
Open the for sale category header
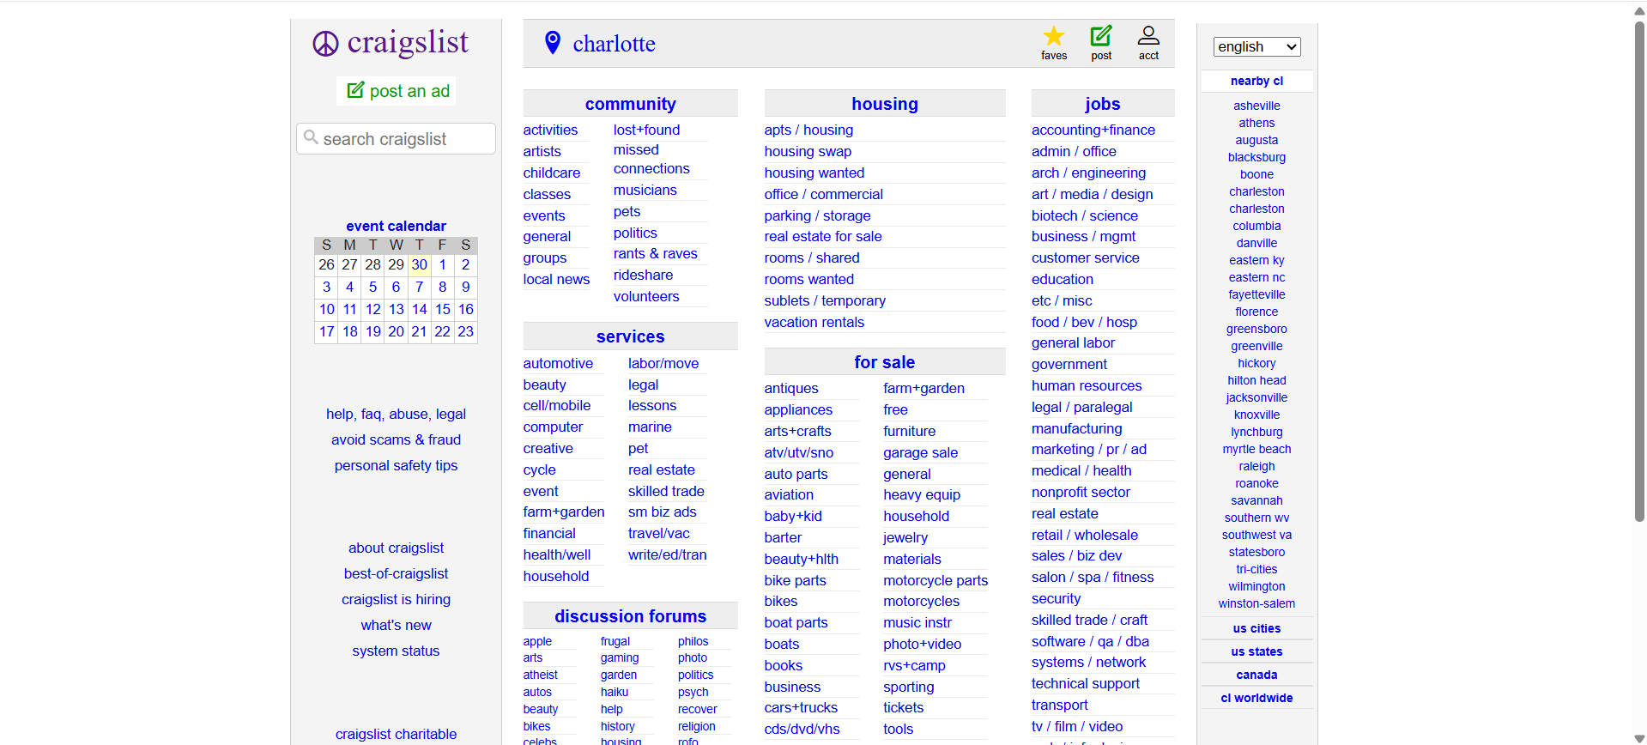tap(885, 362)
